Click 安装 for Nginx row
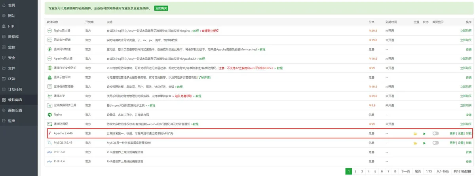This screenshot has height=176, width=475. click(x=469, y=115)
